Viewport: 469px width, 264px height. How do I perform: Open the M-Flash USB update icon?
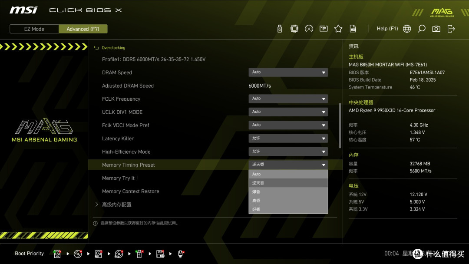click(x=280, y=29)
